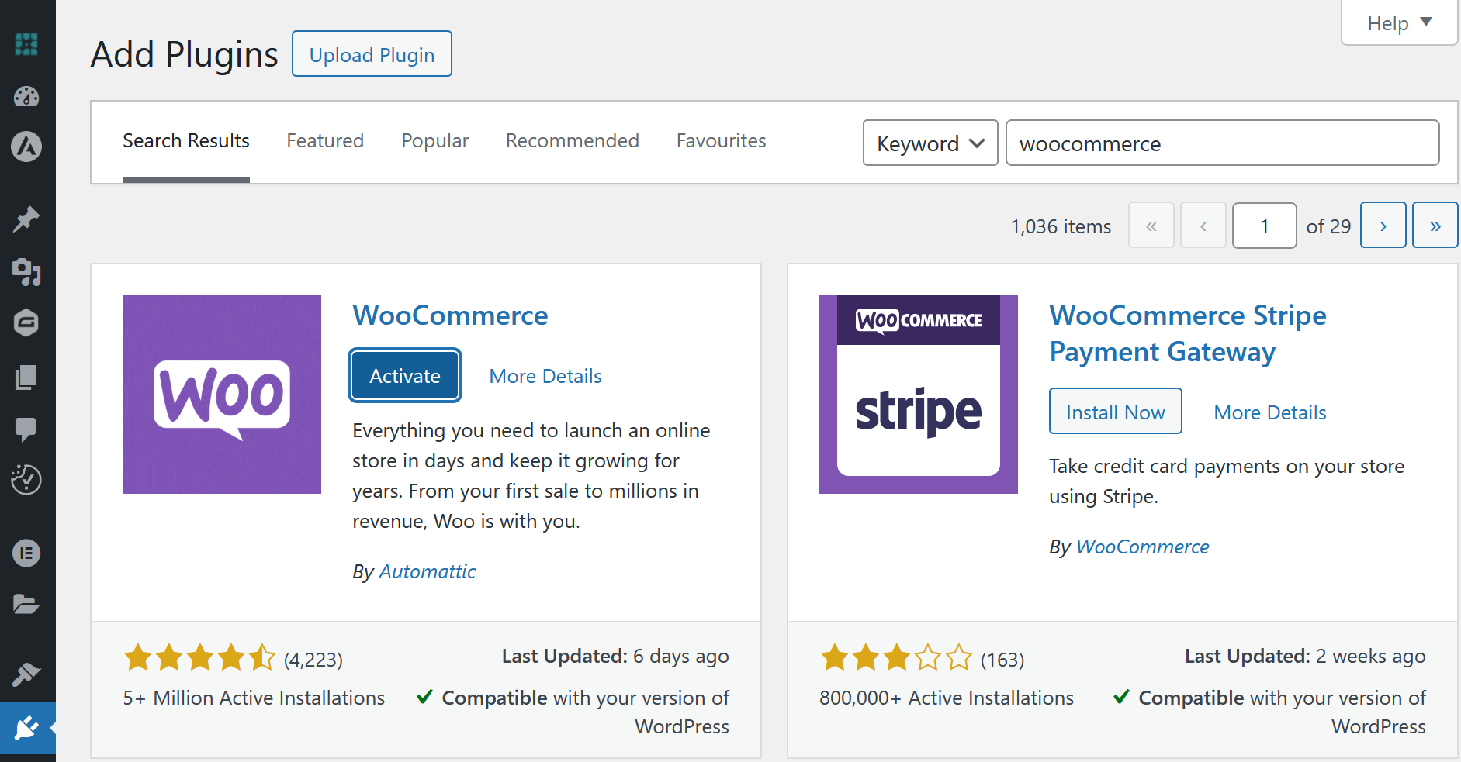Image resolution: width=1461 pixels, height=762 pixels.
Task: Visit the Automattic author link
Action: click(427, 571)
